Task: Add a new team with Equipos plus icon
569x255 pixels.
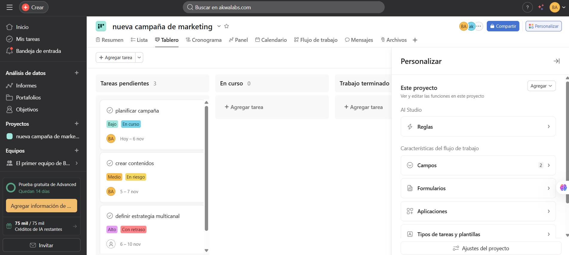Action: pos(77,150)
